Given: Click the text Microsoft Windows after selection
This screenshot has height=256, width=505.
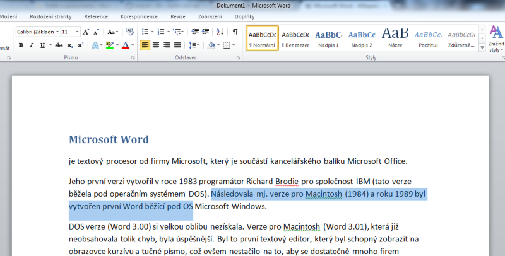Looking at the screenshot, I should point(230,206).
